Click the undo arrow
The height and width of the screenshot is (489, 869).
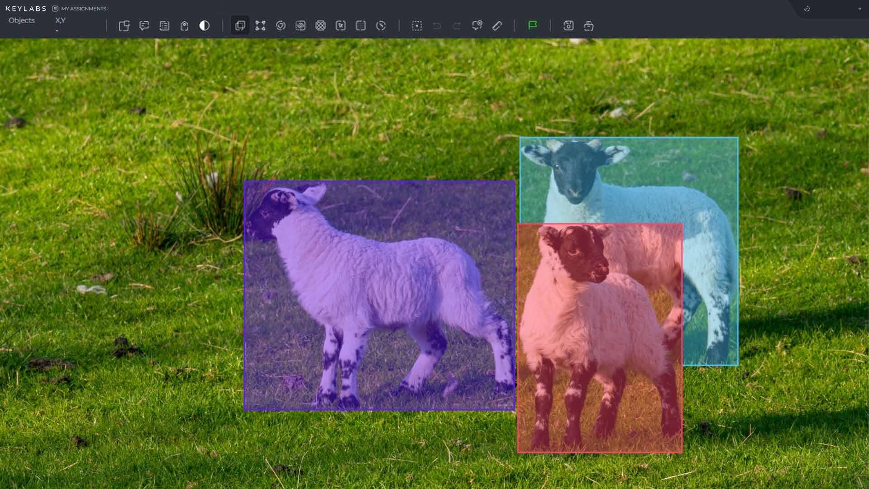pyautogui.click(x=437, y=26)
